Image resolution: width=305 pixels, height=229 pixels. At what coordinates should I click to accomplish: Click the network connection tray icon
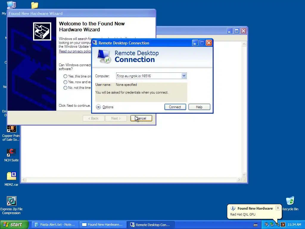[277, 225]
